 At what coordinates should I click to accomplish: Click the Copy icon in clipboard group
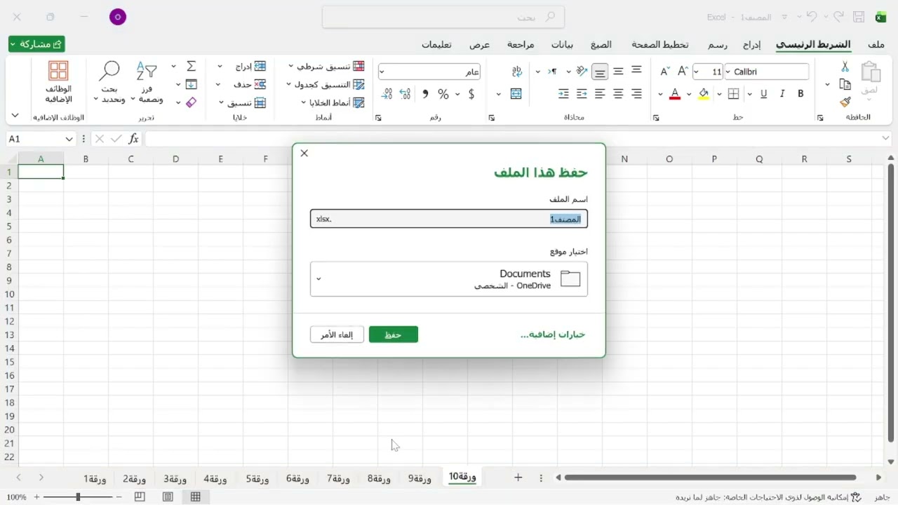point(845,84)
